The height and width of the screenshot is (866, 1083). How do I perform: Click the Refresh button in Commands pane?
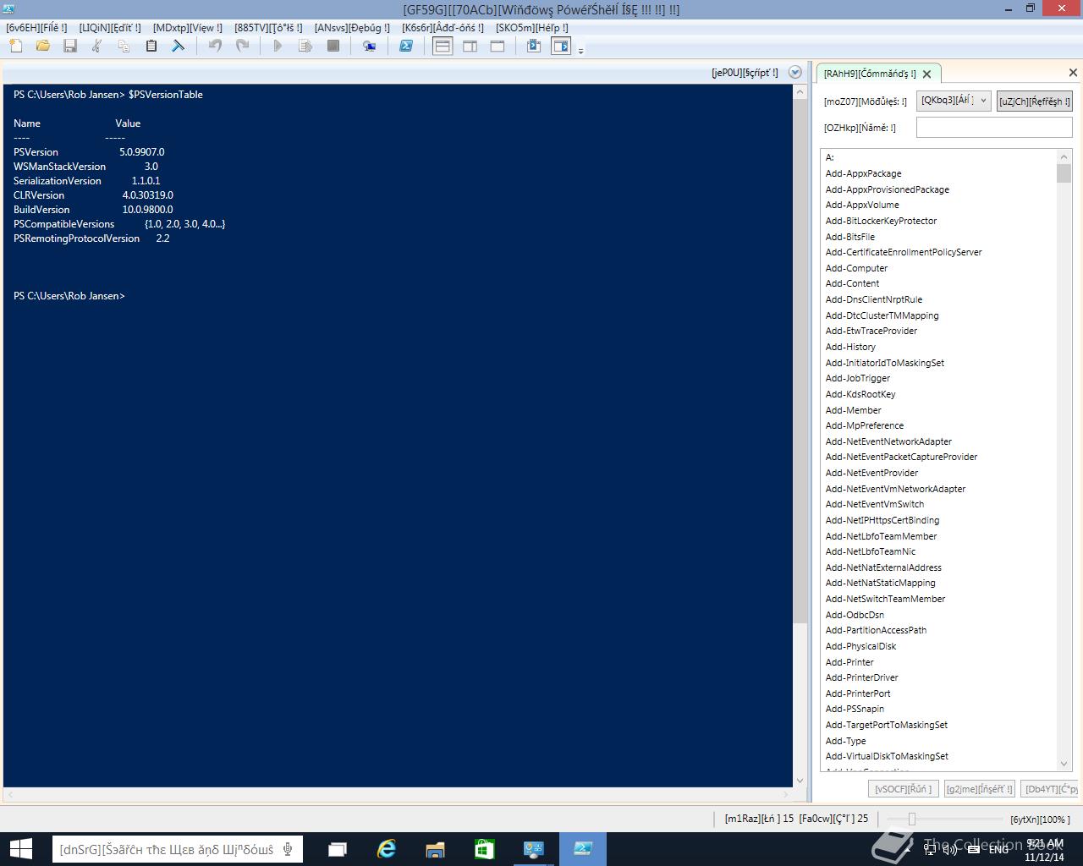pyautogui.click(x=1034, y=101)
